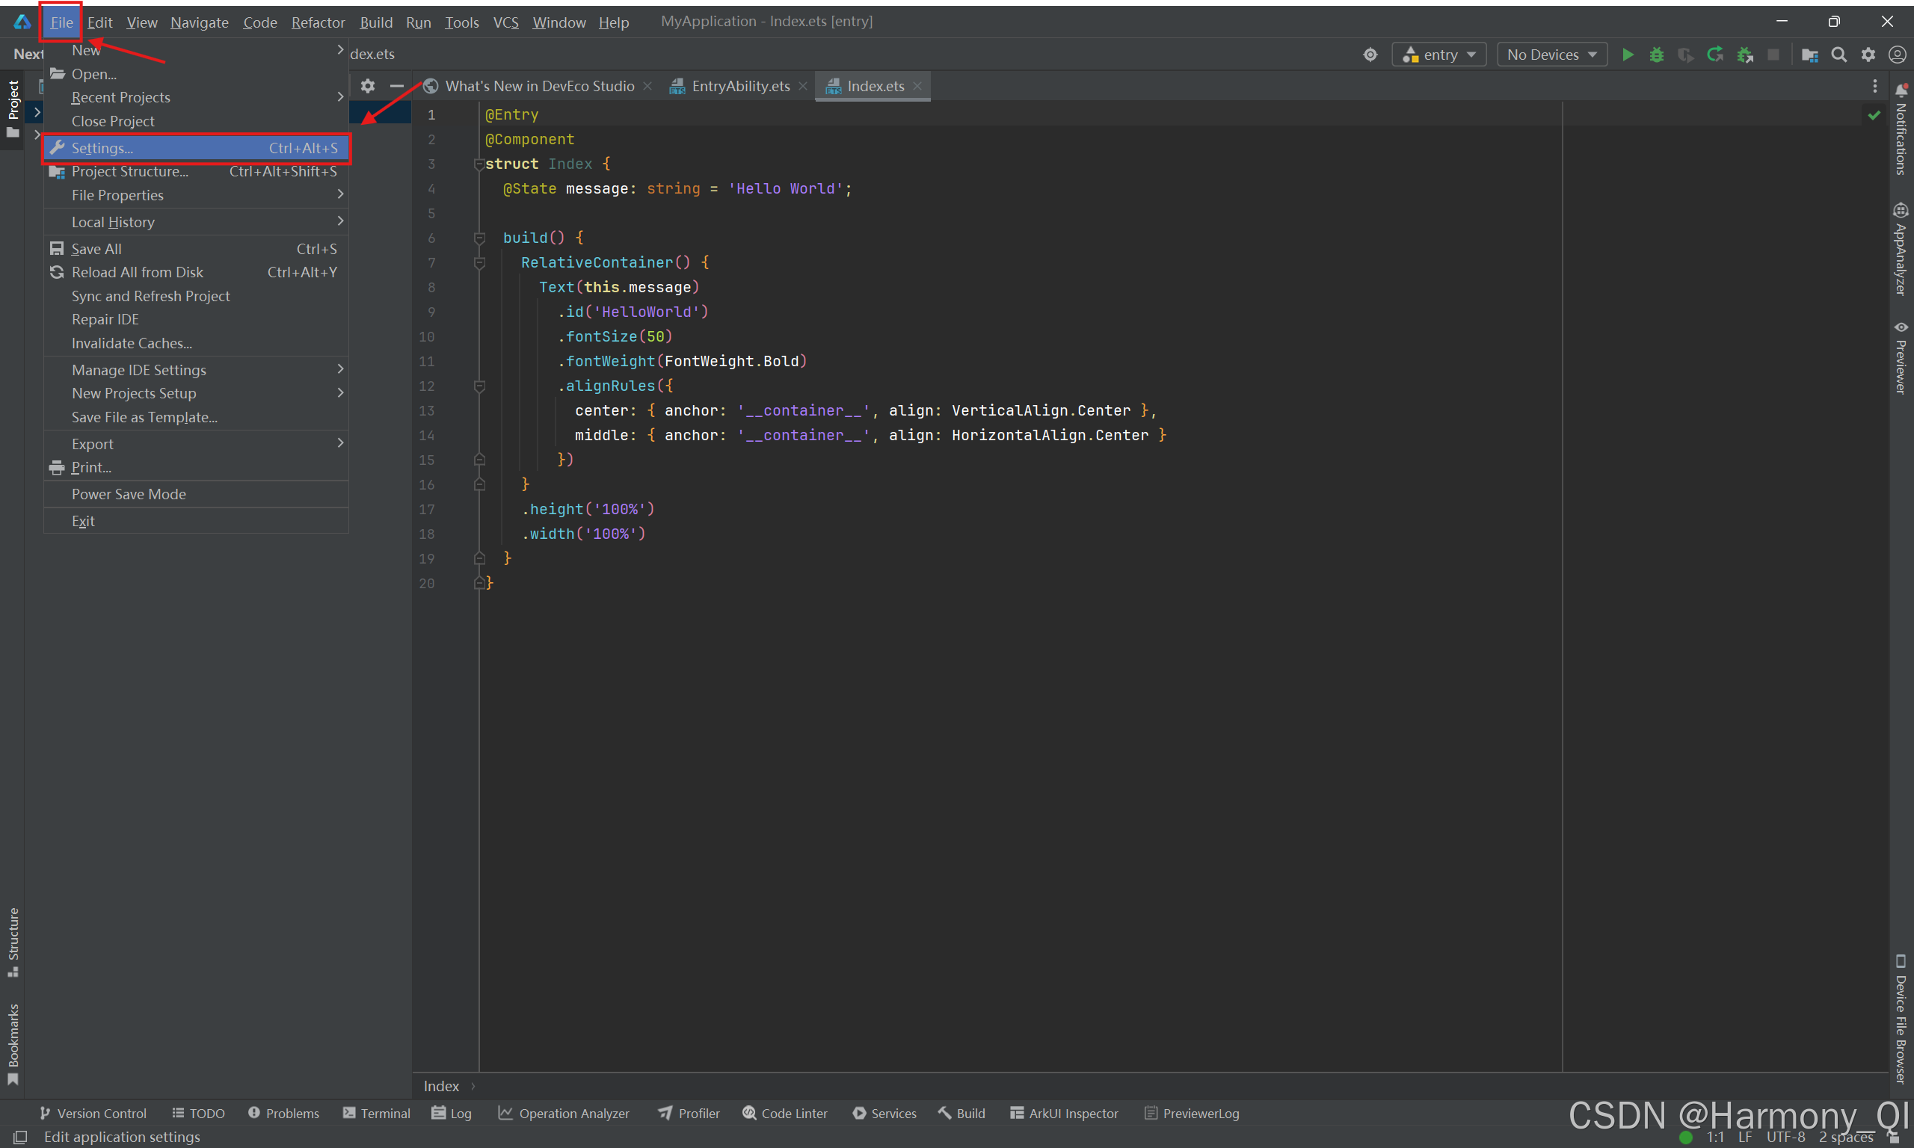Expand the Local History submenu
Viewport: 1914px width, 1148px height.
pyautogui.click(x=196, y=222)
